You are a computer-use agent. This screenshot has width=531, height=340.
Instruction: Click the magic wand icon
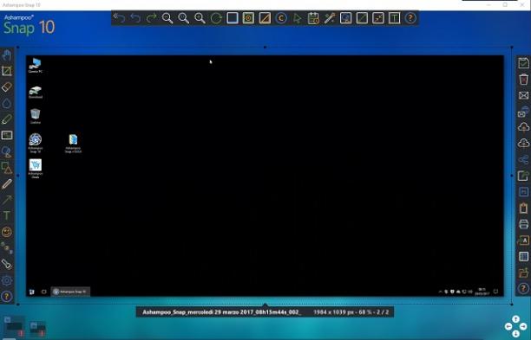[x=330, y=18]
